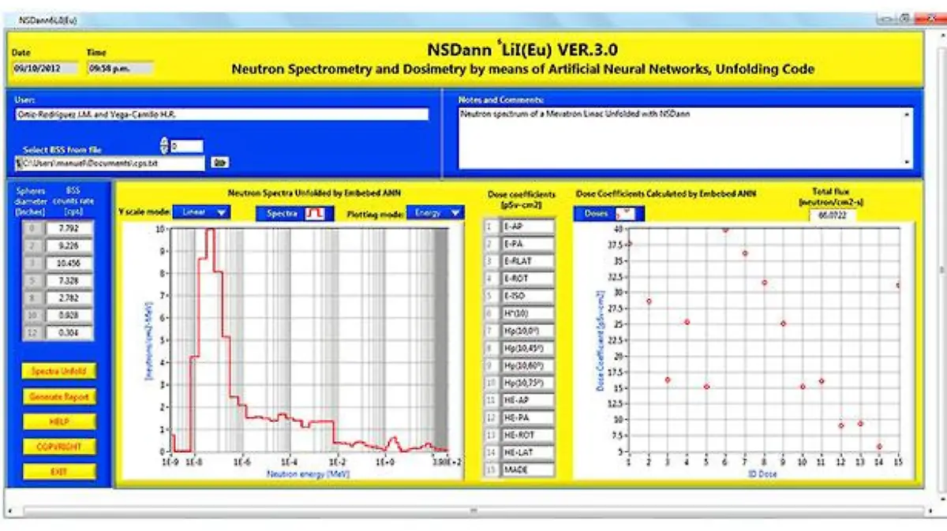
Task: Open the HELP button
Action: pos(59,422)
